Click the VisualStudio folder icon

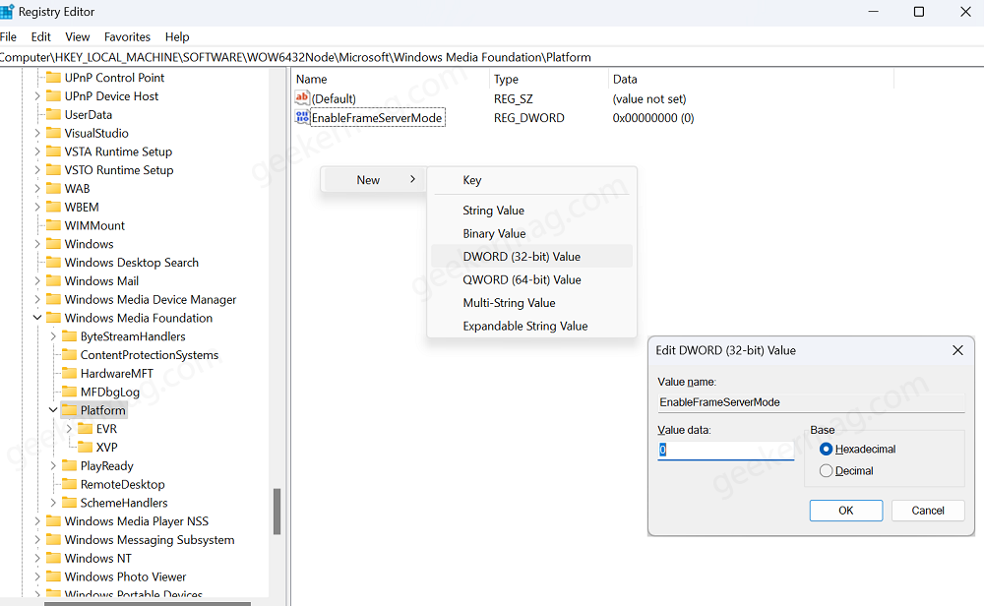pos(54,133)
